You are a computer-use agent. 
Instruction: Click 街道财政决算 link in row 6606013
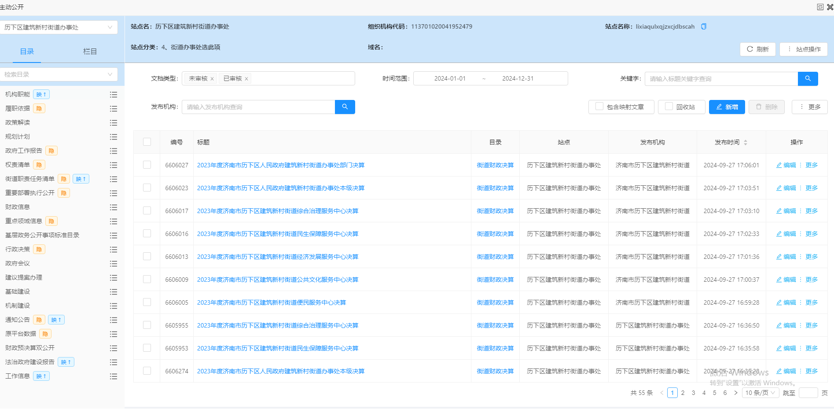pos(495,257)
